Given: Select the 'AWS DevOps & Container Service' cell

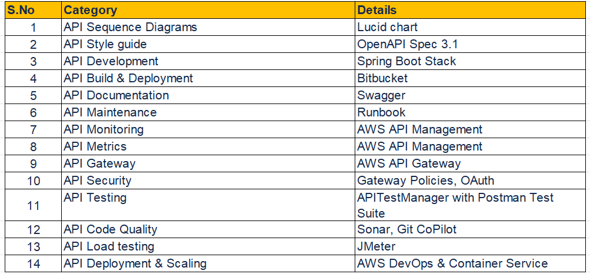Looking at the screenshot, I should (470, 263).
